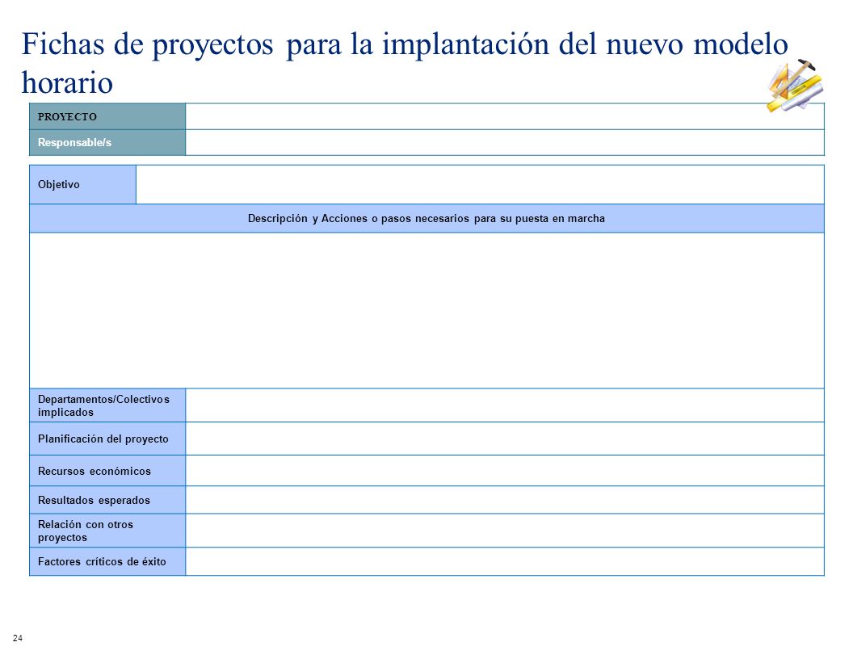Image resolution: width=853 pixels, height=659 pixels.
Task: Click the field beside Planificación del proyecto
Action: 505,439
